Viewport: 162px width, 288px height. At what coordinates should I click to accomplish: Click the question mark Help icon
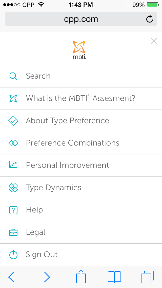pos(13,210)
